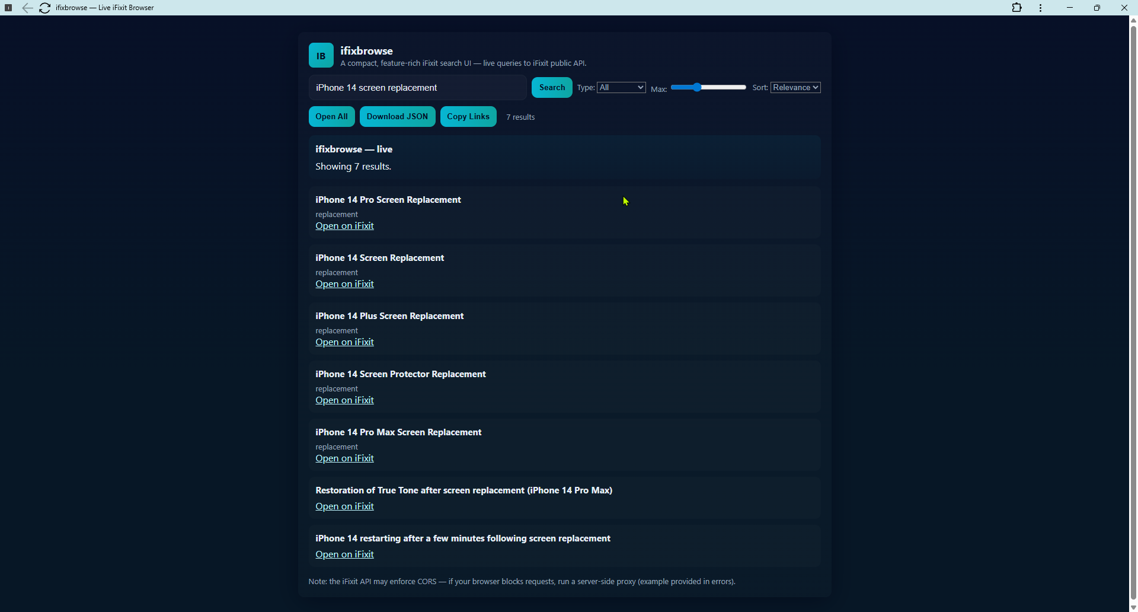1138x612 pixels.
Task: Click the search query input field
Action: pos(417,88)
